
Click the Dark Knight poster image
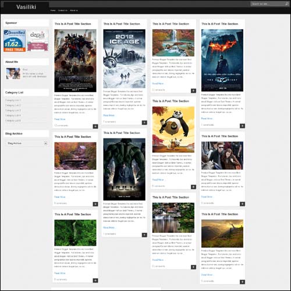pos(222,61)
